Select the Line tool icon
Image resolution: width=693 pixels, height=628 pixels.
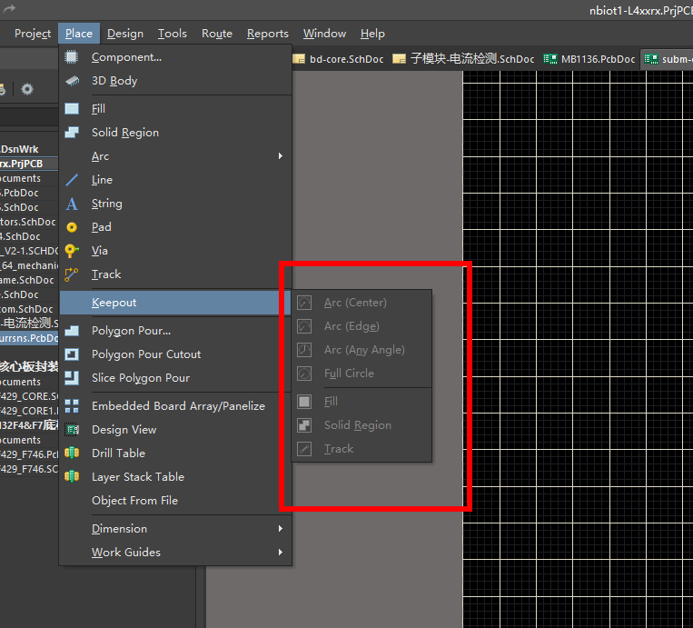coord(72,180)
